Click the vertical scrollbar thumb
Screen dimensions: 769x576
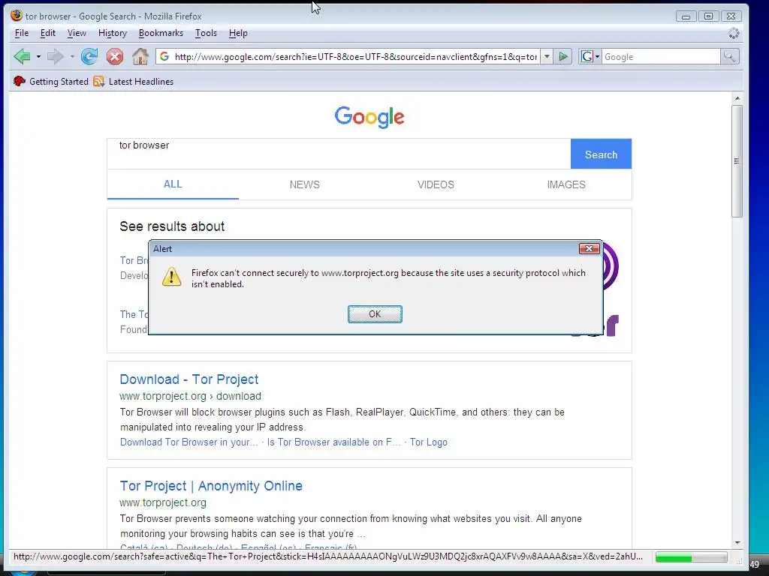tap(737, 161)
